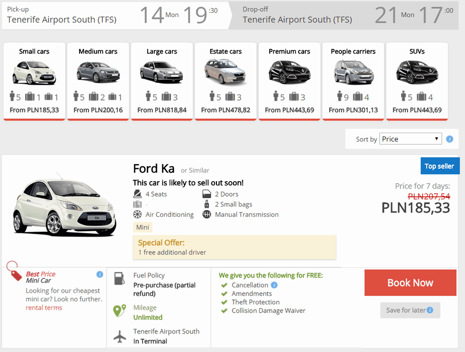The width and height of the screenshot is (465, 352).
Task: Click the red Best Price tag icon
Action: (x=14, y=270)
